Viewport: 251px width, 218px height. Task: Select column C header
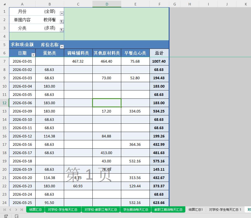point(78,4)
